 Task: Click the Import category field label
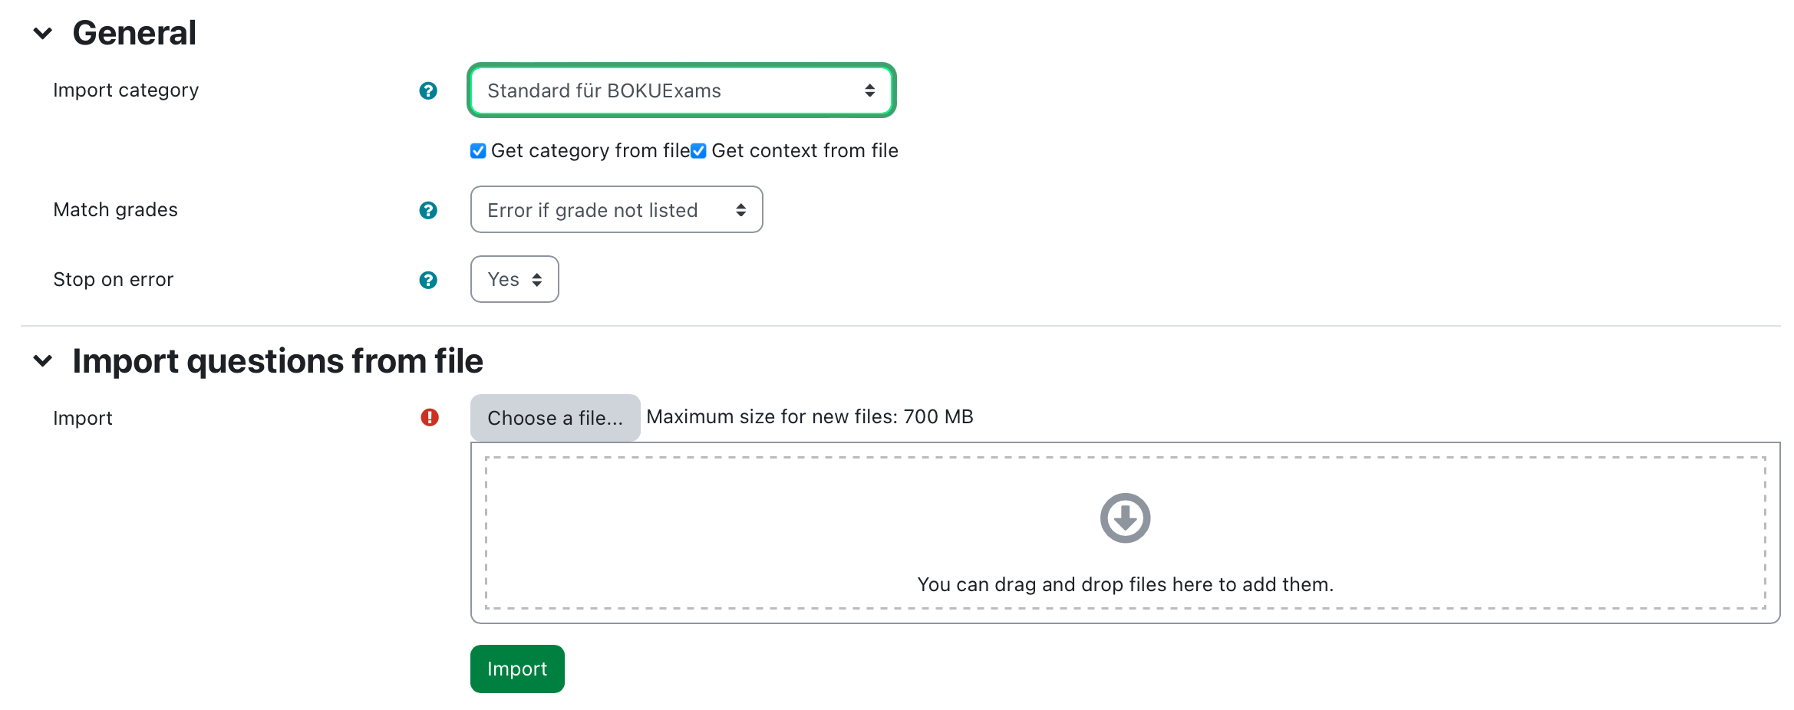[x=126, y=90]
